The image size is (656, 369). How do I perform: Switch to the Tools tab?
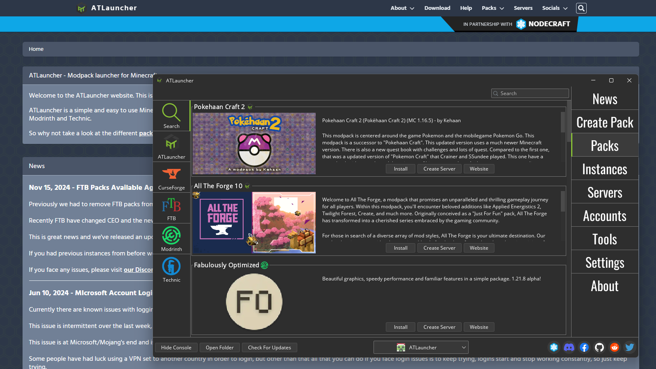[605, 239]
